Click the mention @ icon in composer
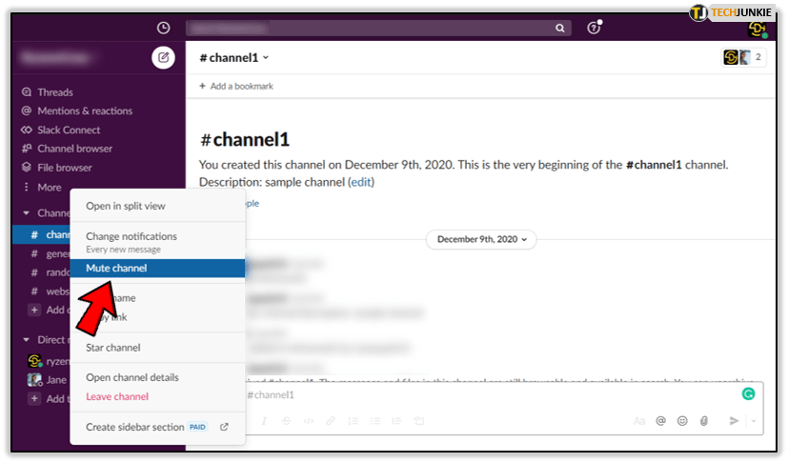 [660, 420]
